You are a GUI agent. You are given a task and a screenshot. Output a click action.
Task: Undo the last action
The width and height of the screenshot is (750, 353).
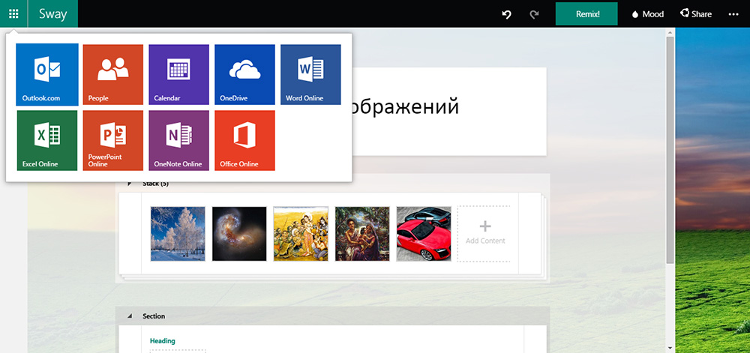[x=506, y=14]
